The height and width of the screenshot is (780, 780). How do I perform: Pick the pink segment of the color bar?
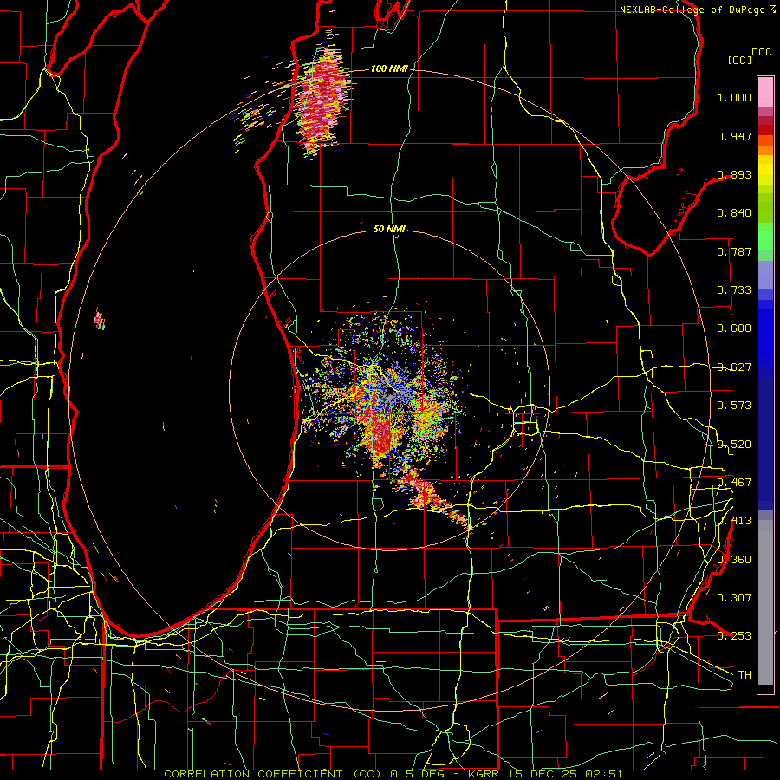pos(765,92)
